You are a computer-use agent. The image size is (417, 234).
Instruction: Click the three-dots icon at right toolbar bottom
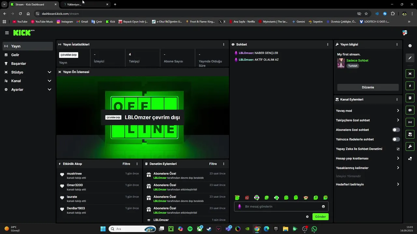pyautogui.click(x=410, y=159)
